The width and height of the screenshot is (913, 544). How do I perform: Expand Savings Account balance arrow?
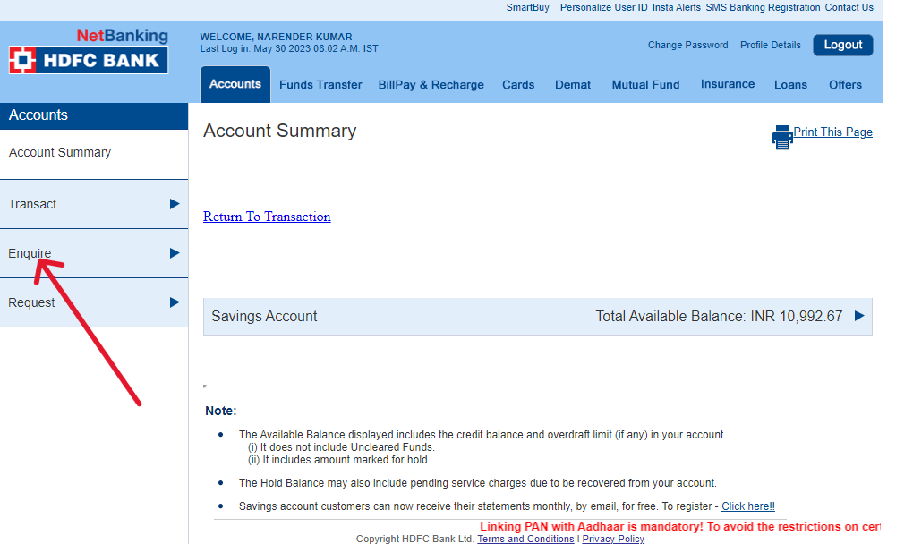tap(859, 316)
